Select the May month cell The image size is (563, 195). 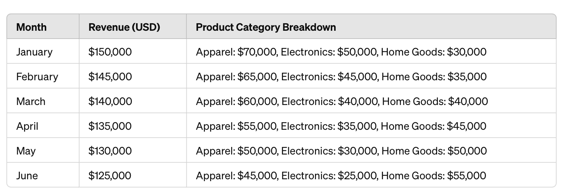26,151
